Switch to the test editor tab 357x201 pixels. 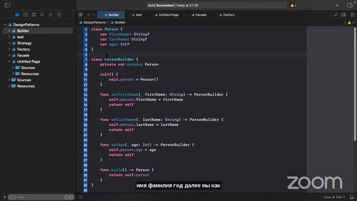click(x=137, y=15)
